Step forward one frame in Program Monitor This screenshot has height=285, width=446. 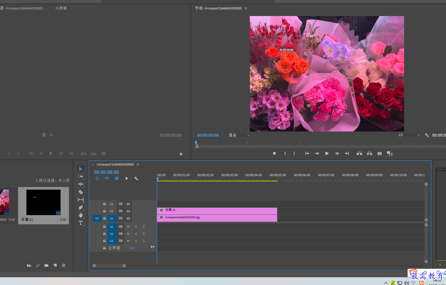pos(337,154)
